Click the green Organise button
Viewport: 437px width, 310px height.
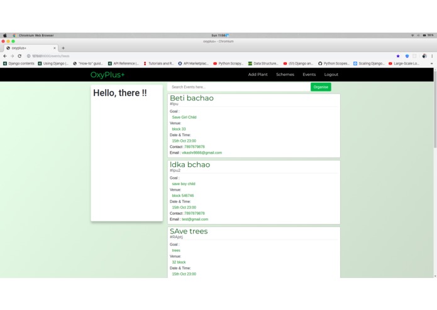(x=321, y=87)
